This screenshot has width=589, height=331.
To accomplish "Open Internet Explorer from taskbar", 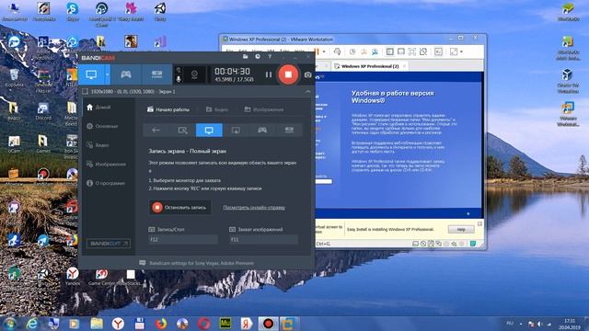I will [32, 323].
